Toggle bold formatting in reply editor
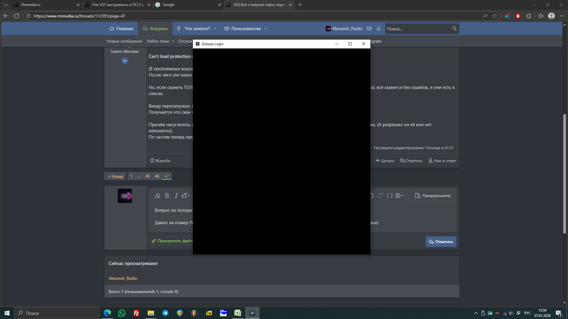568x319 pixels. [167, 196]
